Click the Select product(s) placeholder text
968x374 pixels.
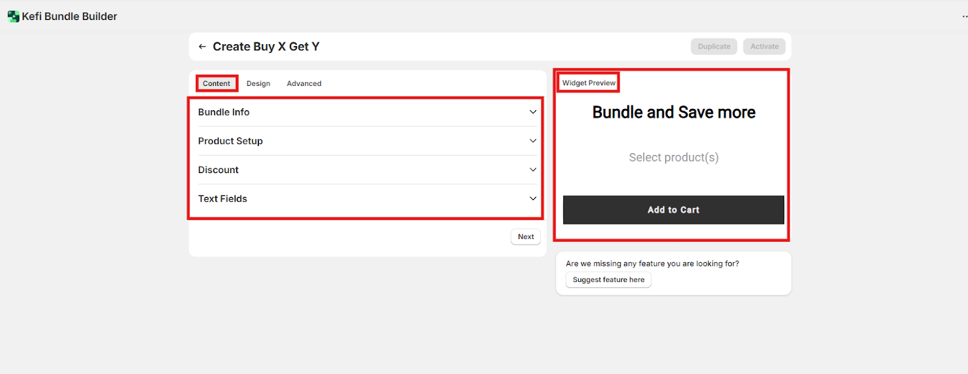click(x=673, y=157)
